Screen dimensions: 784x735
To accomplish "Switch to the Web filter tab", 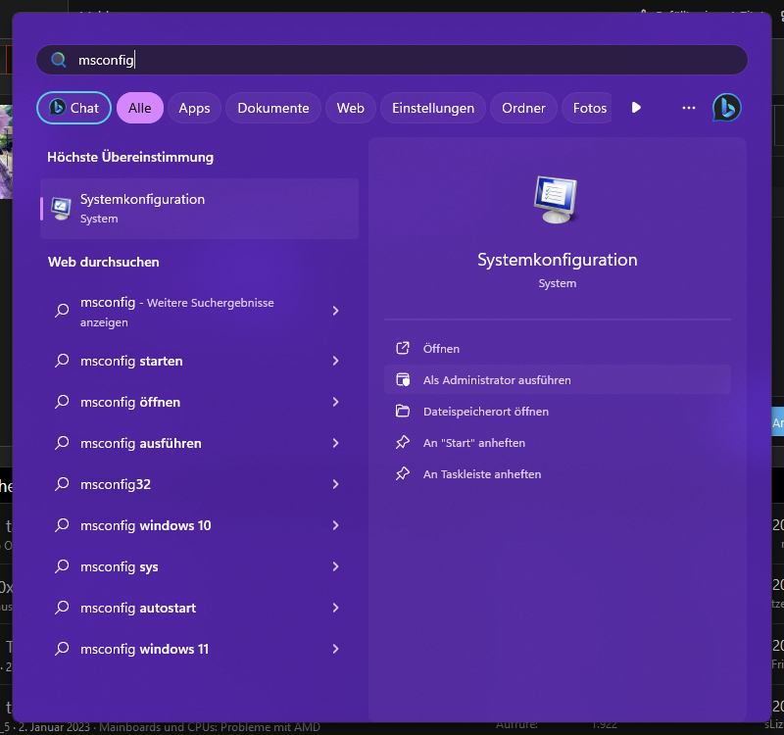I will point(351,108).
